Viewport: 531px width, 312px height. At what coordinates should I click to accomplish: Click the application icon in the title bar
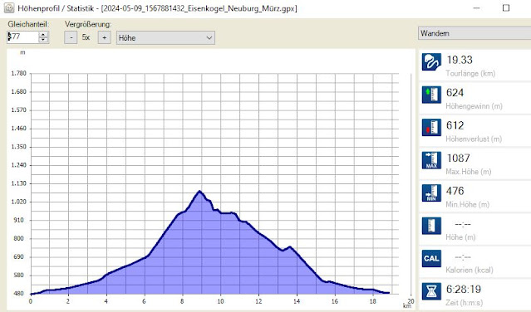[x=9, y=7]
